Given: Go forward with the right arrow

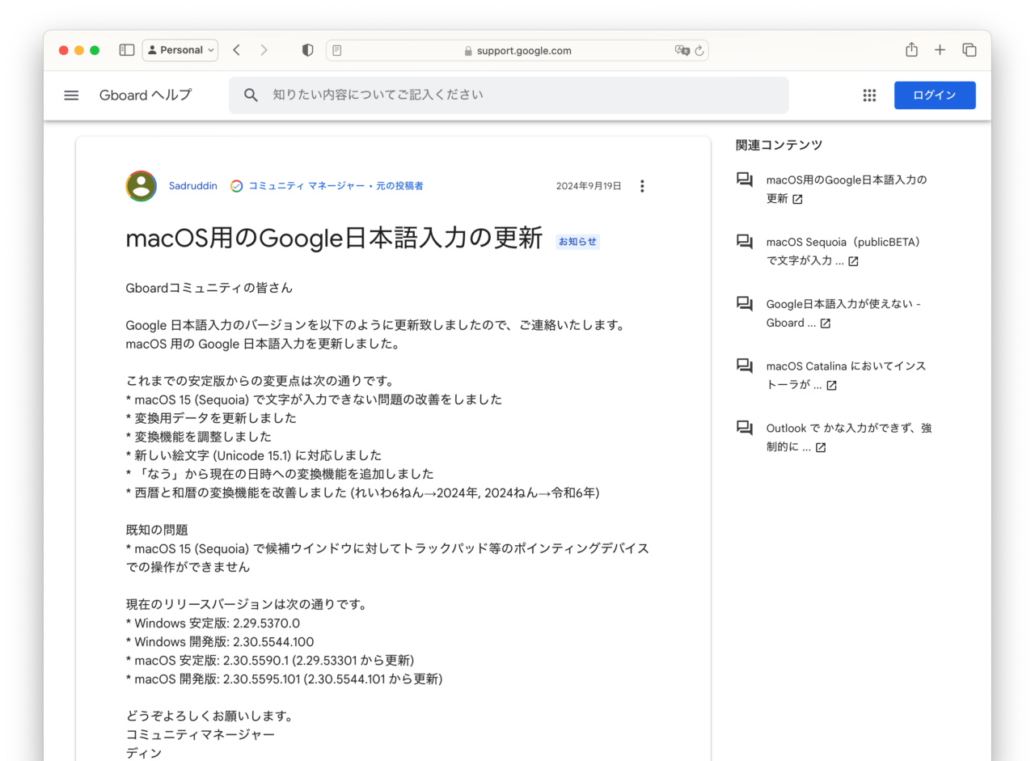Looking at the screenshot, I should point(264,50).
